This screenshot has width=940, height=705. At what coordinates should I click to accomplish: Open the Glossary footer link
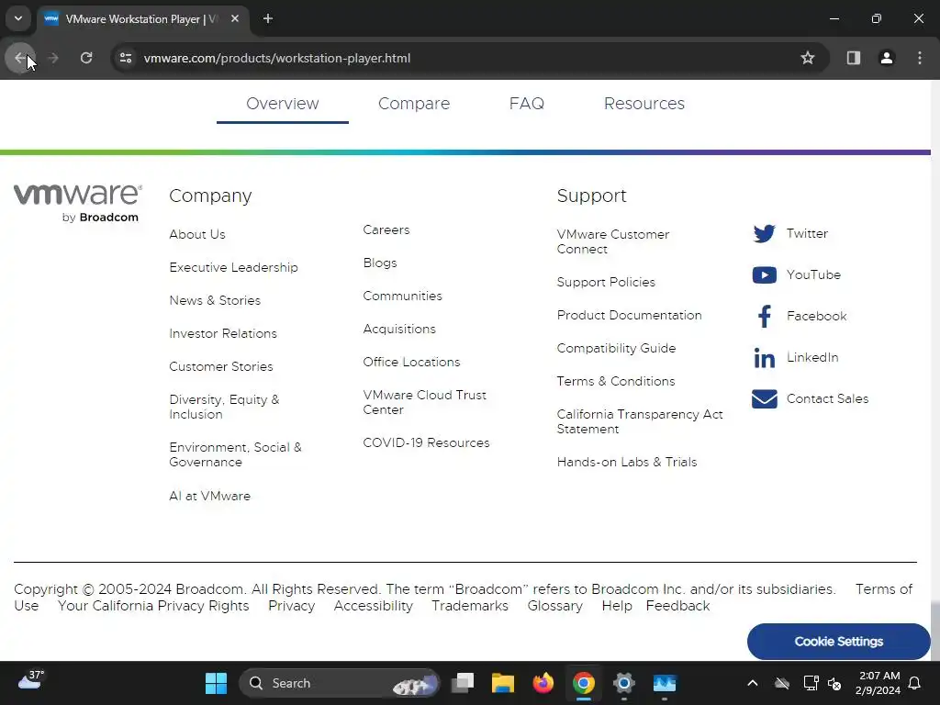coord(554,606)
